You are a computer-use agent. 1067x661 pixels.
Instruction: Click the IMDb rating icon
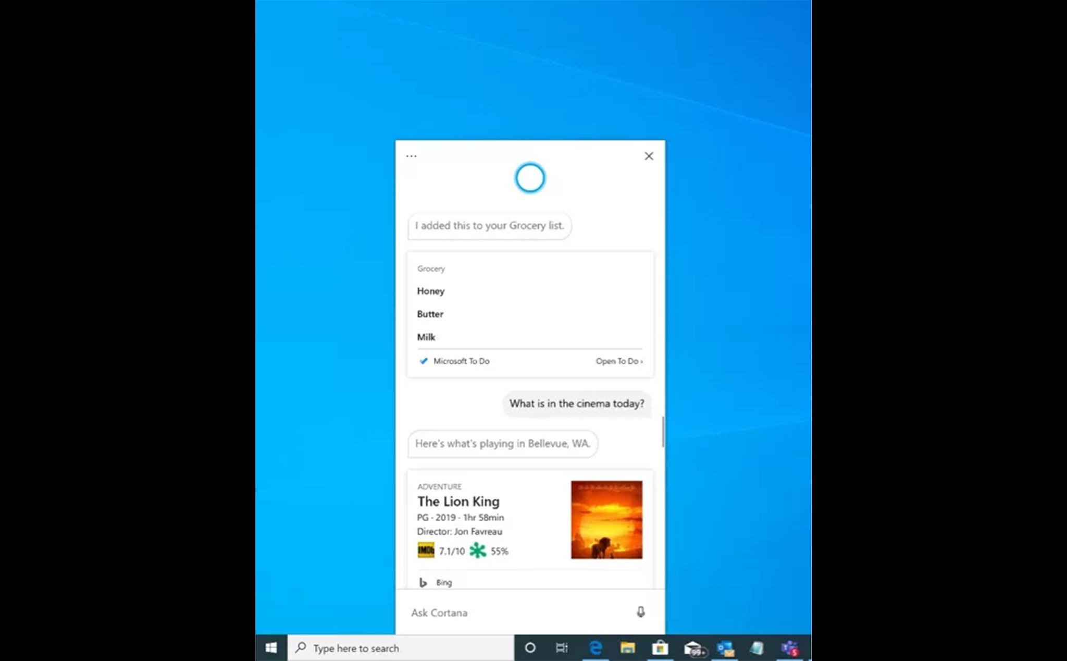coord(426,550)
